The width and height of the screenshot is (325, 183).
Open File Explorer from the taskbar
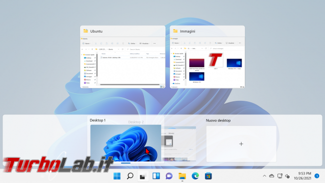tap(182, 176)
